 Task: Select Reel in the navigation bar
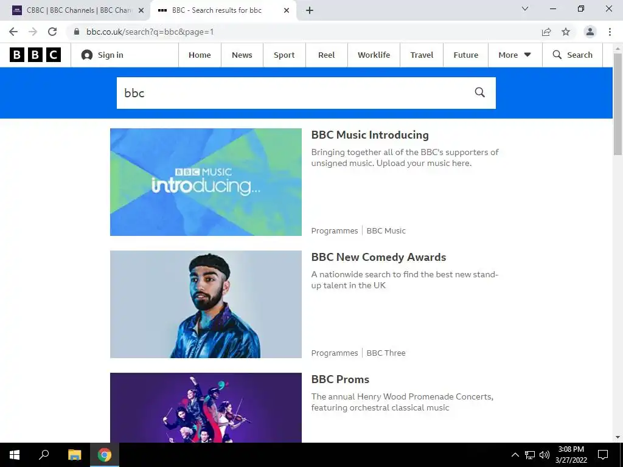tap(327, 55)
